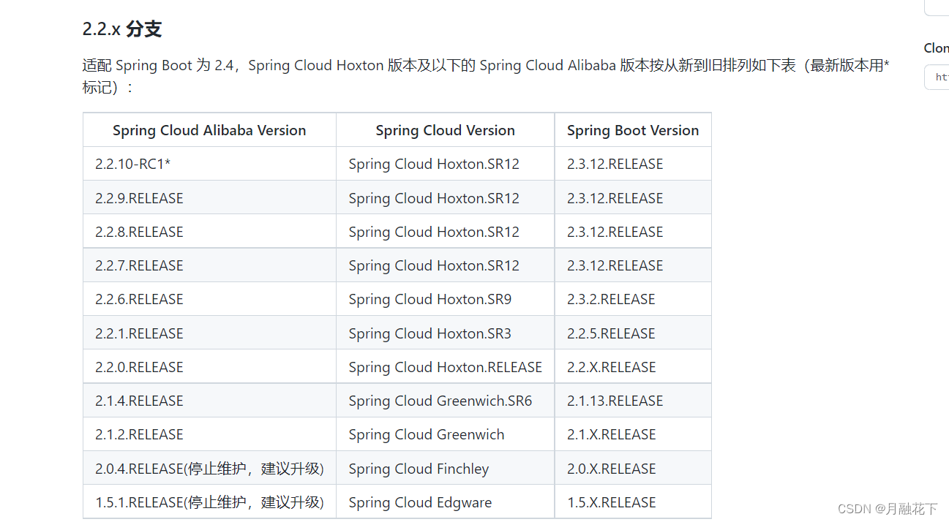Click the "Spring Cloud Hoxton.SR3" cell

pyautogui.click(x=445, y=333)
